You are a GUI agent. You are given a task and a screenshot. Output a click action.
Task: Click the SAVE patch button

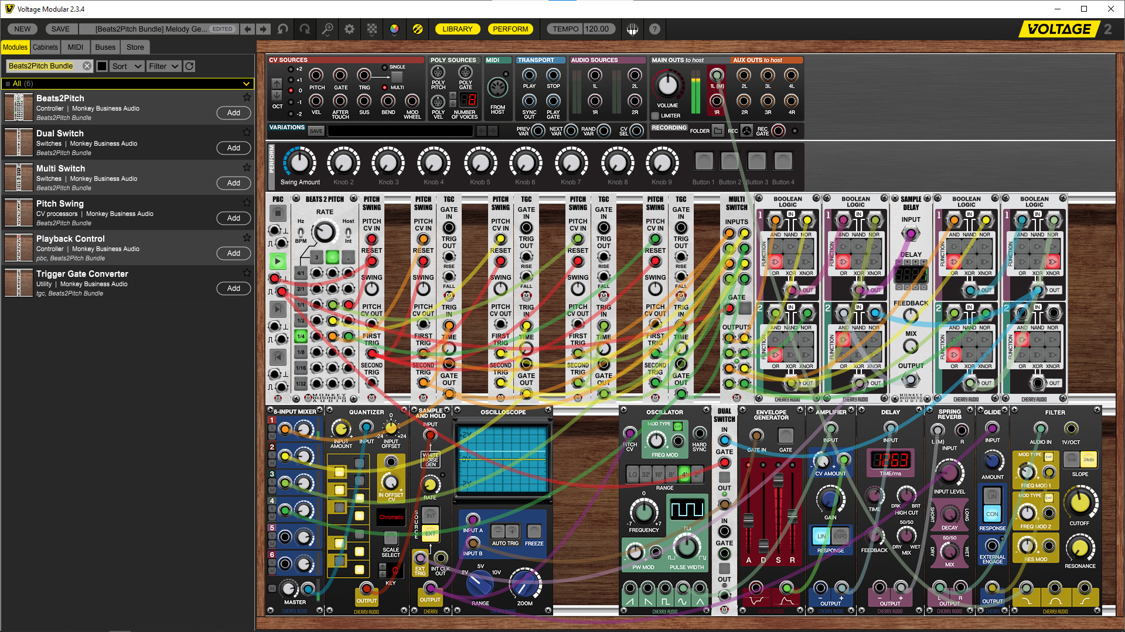(60, 29)
